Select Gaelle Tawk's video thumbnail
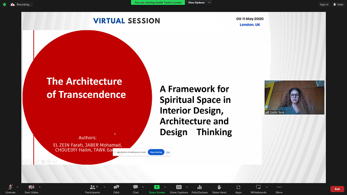Image resolution: width=347 pixels, height=195 pixels. tap(294, 97)
